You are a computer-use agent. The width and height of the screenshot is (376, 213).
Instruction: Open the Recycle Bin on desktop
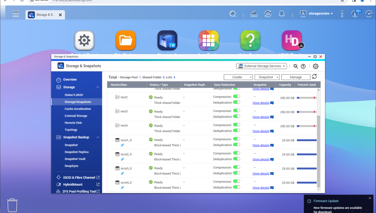[x=12, y=205]
